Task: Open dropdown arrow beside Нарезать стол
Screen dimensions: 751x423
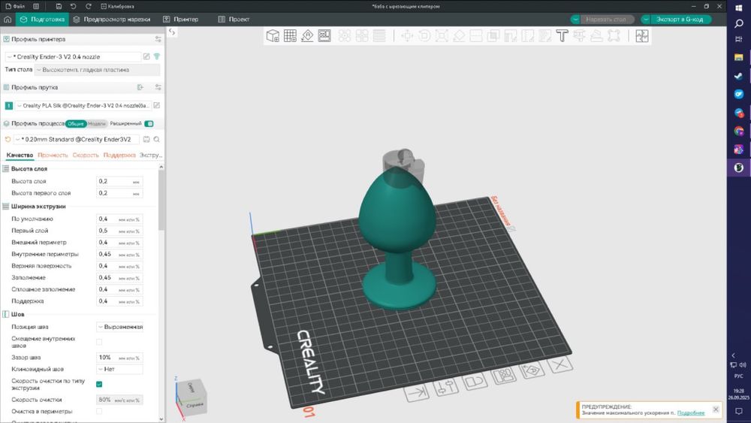Action: point(575,20)
